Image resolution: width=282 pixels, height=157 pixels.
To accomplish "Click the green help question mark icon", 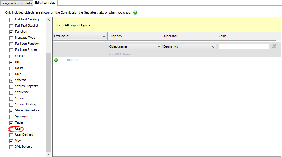I will 135,13.
